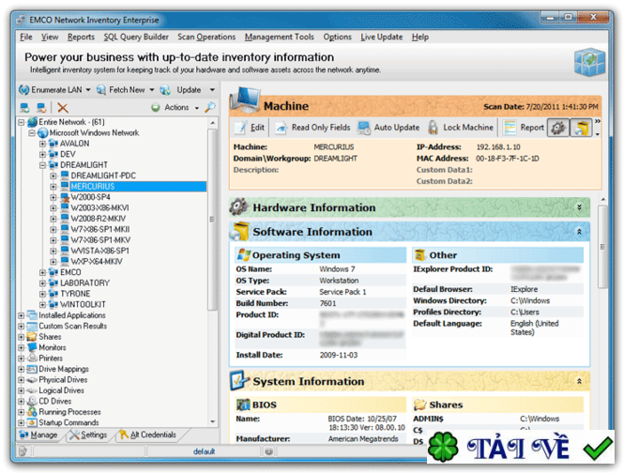This screenshot has width=624, height=473.
Task: Select the W7-X86-SP1-MKII machine
Action: pyautogui.click(x=99, y=229)
